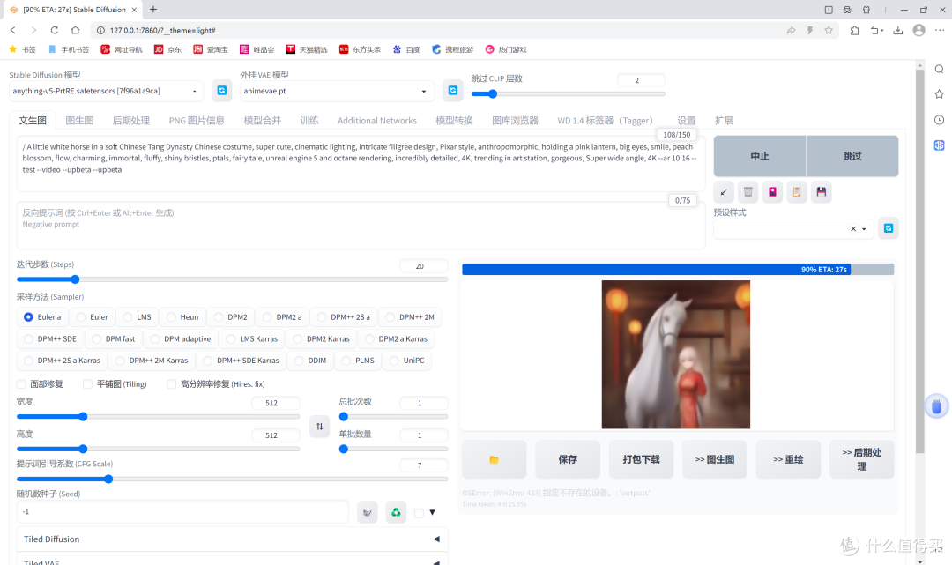952x565 pixels.
Task: Clear the prompt with the trash icon
Action: tap(748, 192)
